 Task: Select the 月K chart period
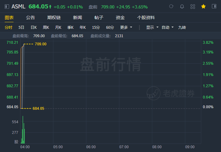[x=58, y=28]
